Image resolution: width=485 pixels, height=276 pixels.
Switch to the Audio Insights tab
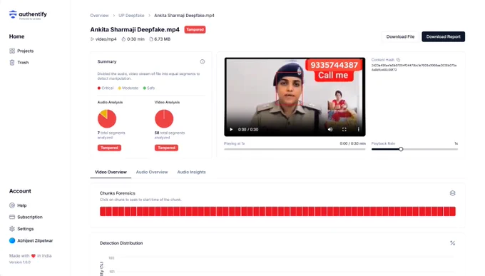191,172
